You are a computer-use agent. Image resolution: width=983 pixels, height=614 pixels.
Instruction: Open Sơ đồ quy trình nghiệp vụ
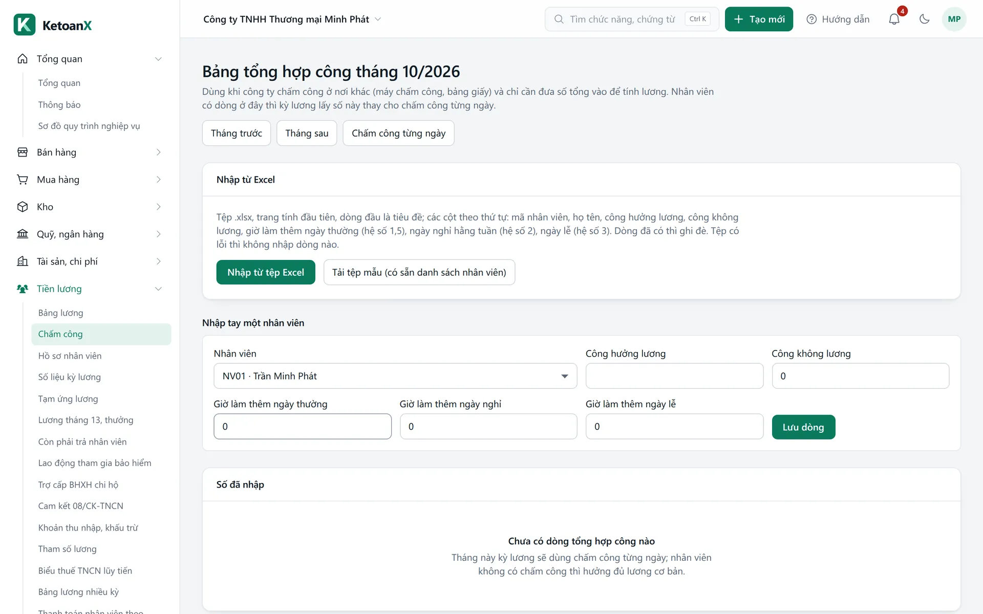(89, 126)
